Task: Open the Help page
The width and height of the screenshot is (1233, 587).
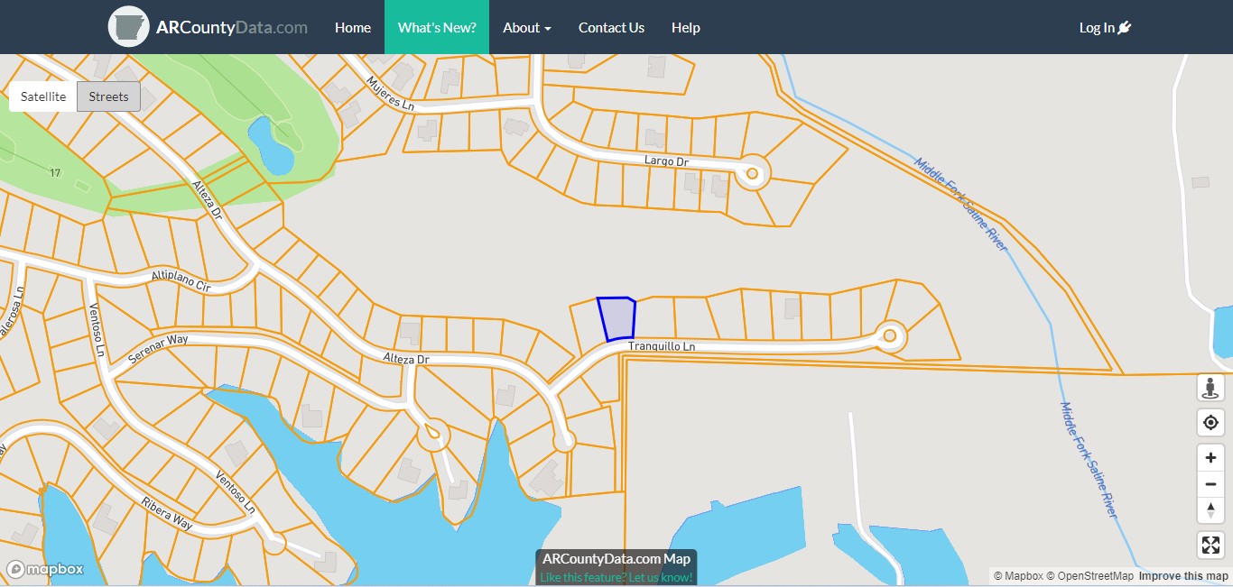Action: point(686,27)
